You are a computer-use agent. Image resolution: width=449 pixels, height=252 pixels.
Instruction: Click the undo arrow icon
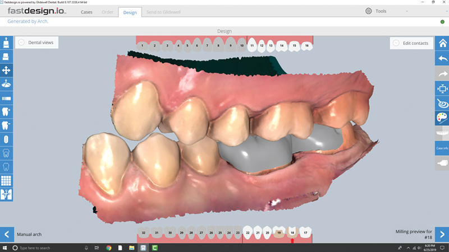point(442,58)
